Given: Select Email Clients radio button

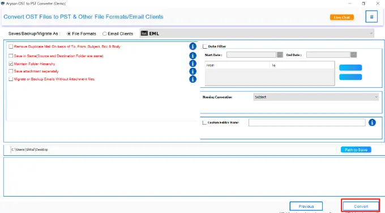Looking at the screenshot, I should point(105,33).
